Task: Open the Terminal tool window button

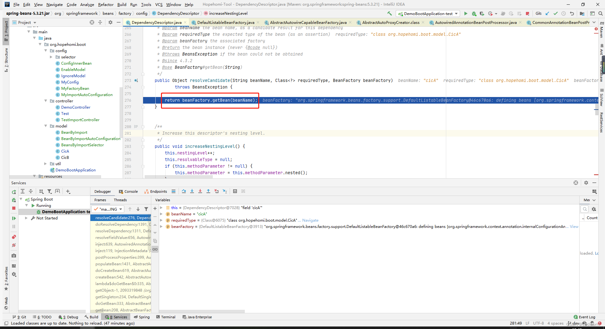Action: 166,317
